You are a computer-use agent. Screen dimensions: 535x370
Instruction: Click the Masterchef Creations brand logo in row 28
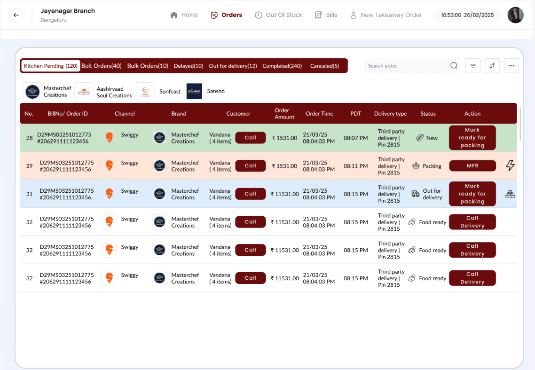(159, 137)
